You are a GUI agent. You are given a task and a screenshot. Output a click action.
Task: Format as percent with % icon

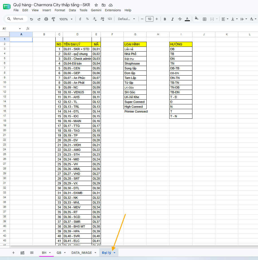coord(87,19)
